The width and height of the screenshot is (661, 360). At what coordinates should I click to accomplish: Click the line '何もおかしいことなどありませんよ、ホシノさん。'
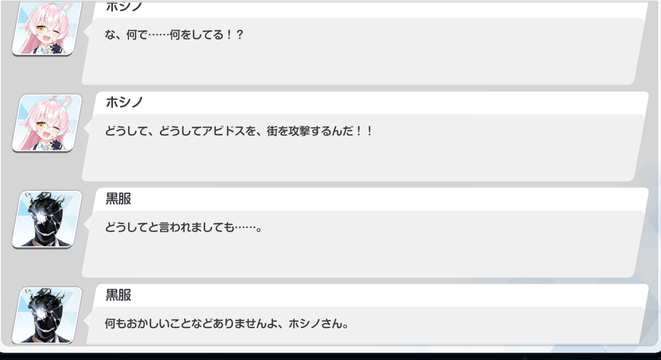click(227, 324)
